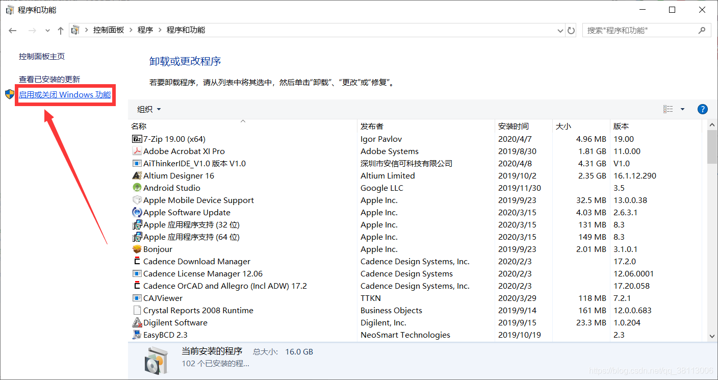The image size is (718, 380).
Task: Open the 组织 dropdown menu
Action: click(x=149, y=109)
